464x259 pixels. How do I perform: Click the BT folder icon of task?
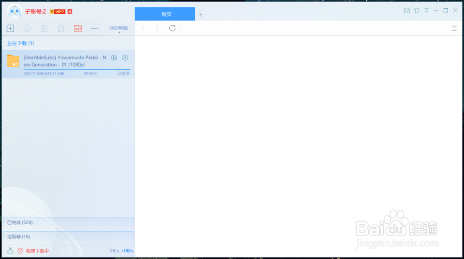(x=13, y=61)
